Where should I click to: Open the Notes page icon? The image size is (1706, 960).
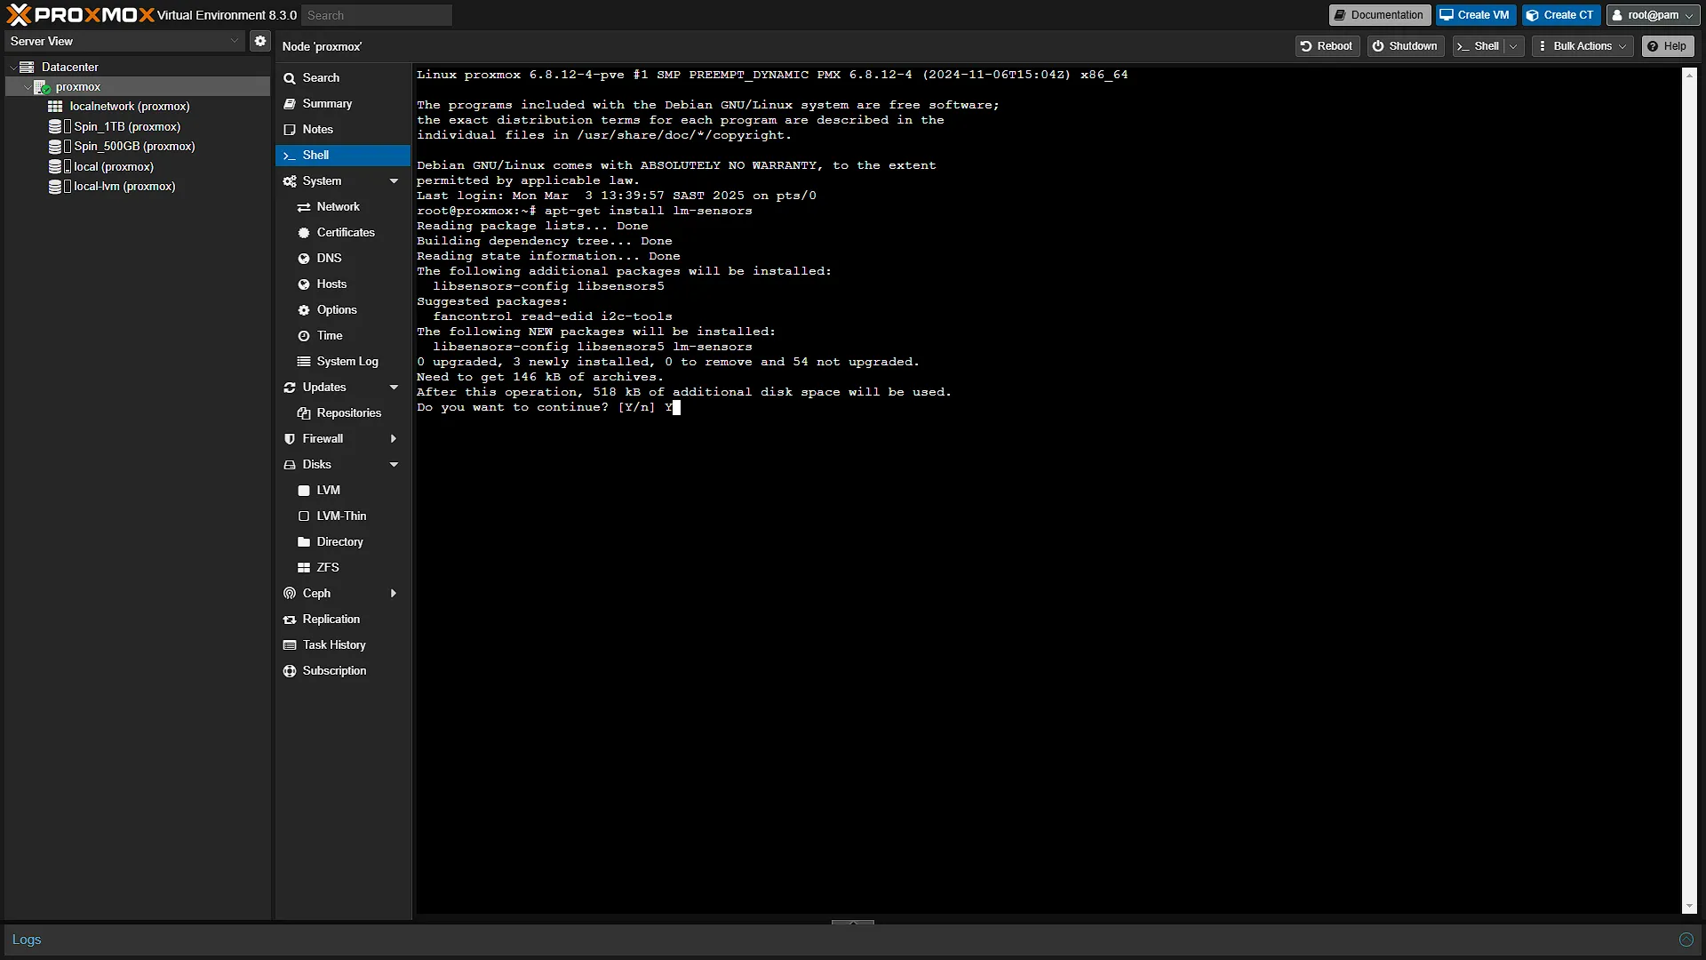pyautogui.click(x=290, y=130)
